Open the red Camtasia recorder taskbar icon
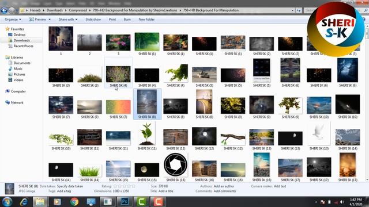This screenshot has height=207, width=369. click(158, 202)
